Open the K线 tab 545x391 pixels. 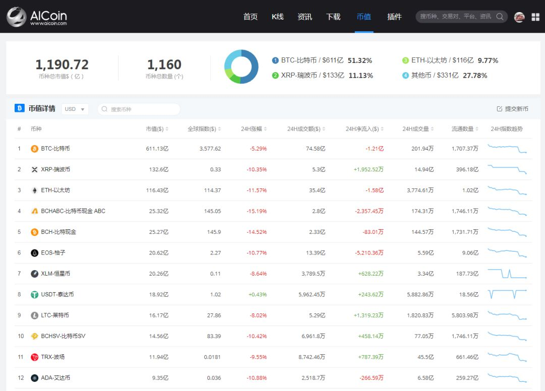click(x=278, y=17)
